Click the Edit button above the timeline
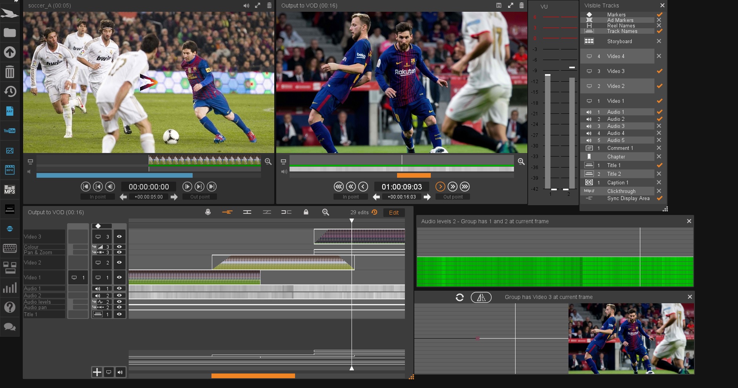 [394, 212]
